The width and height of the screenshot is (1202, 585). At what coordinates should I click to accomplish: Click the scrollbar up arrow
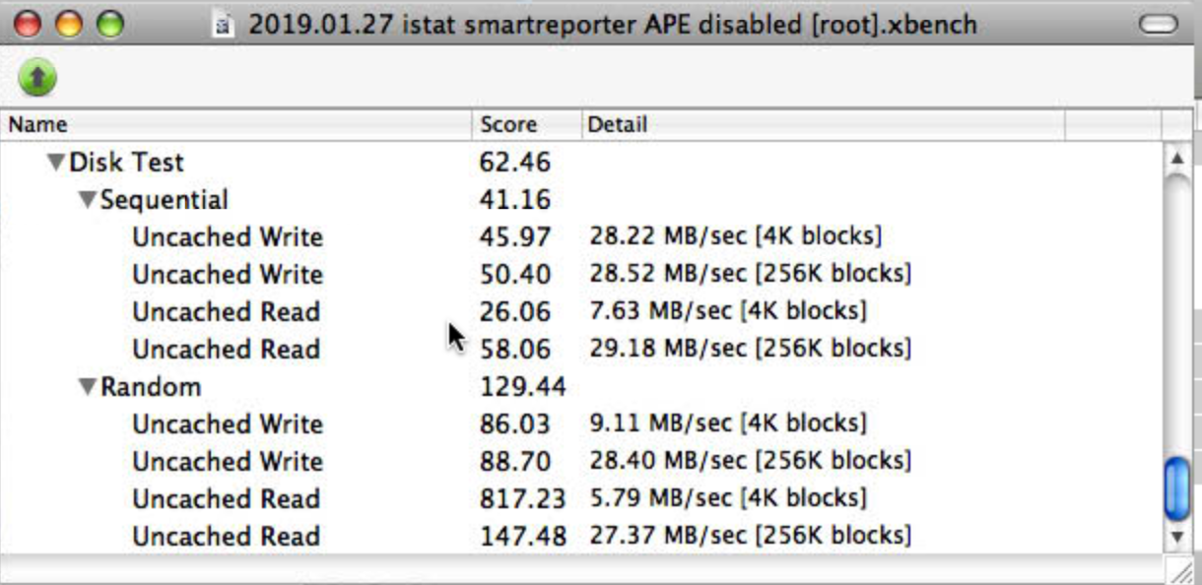coord(1175,159)
